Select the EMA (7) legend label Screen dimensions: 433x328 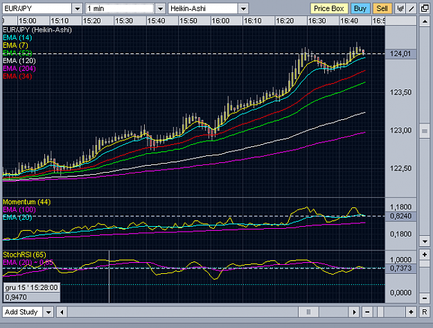tap(15, 45)
